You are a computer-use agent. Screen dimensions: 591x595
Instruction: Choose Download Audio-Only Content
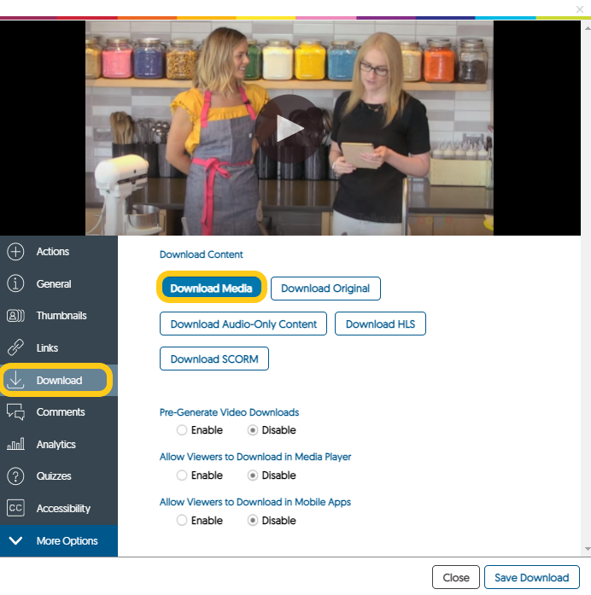pos(243,324)
